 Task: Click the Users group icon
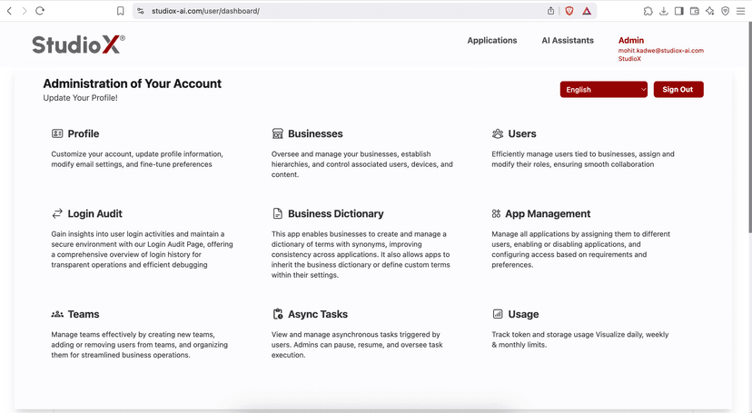[x=498, y=133]
